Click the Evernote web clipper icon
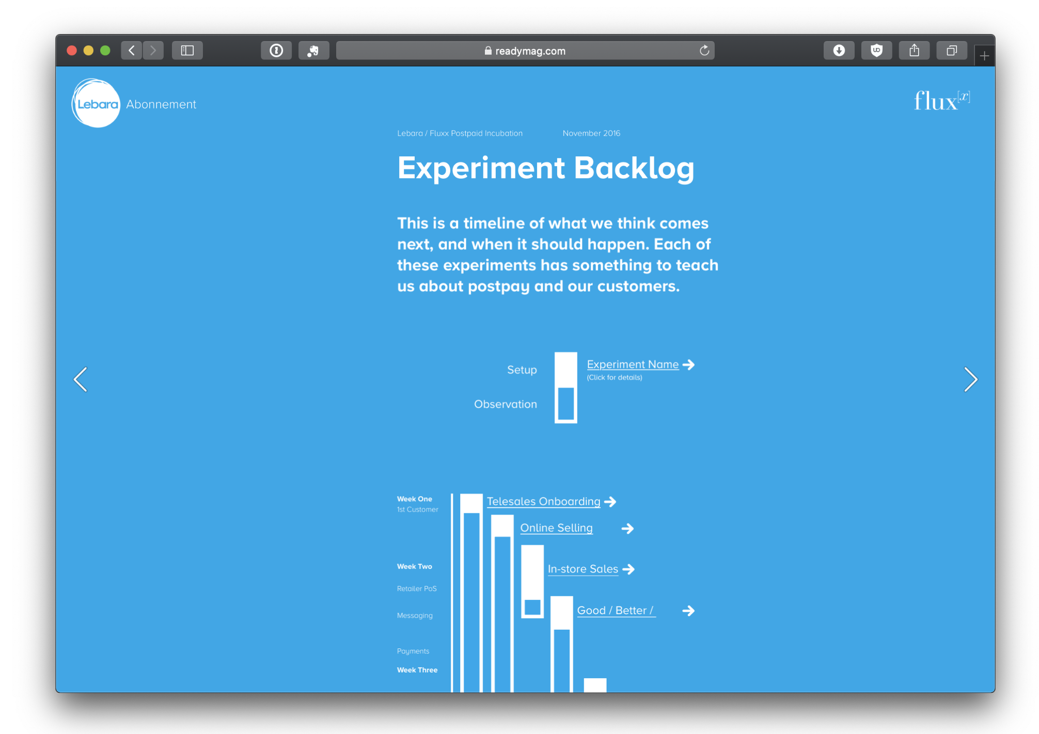The height and width of the screenshot is (734, 1039). click(x=313, y=51)
